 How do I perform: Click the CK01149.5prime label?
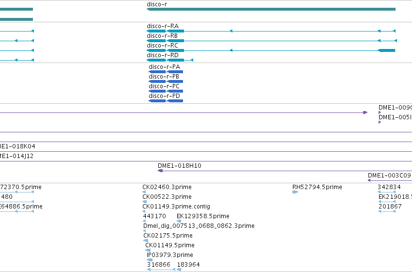click(x=170, y=245)
